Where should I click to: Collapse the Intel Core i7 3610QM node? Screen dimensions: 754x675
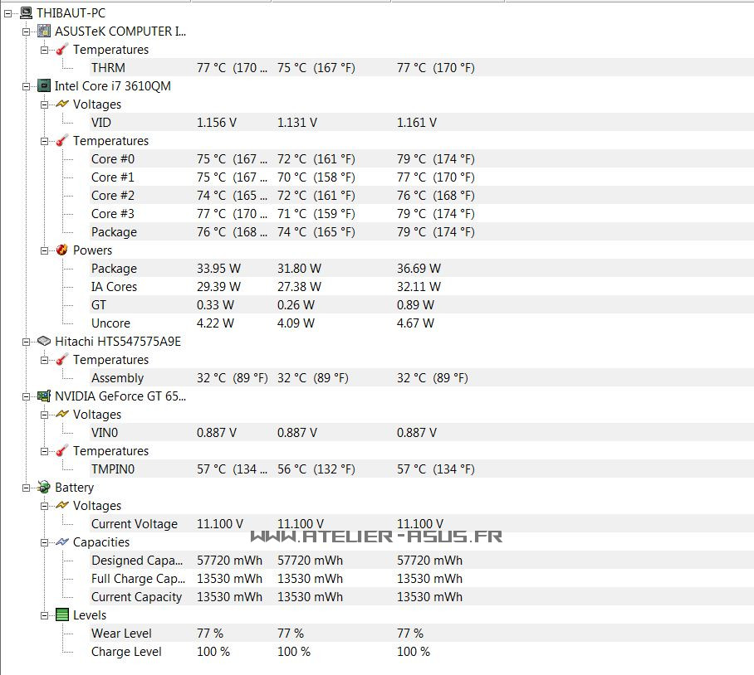tap(26, 86)
